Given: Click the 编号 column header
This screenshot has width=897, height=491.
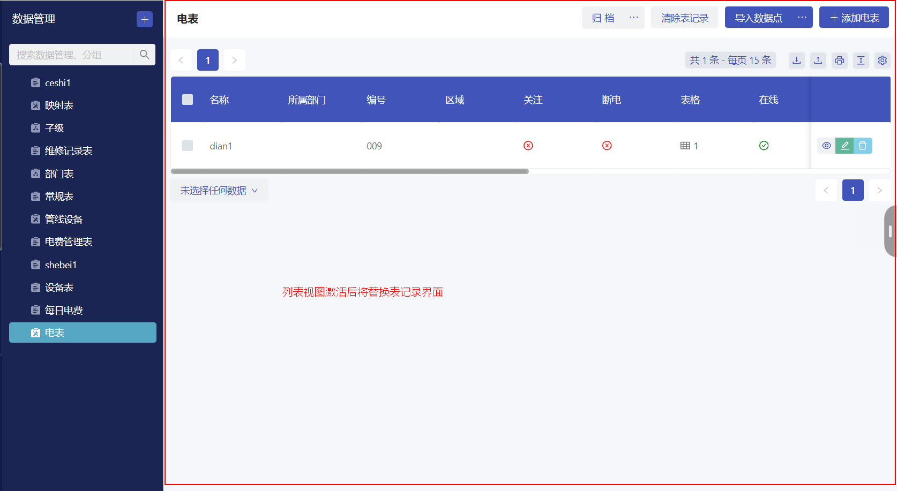Looking at the screenshot, I should coord(376,100).
